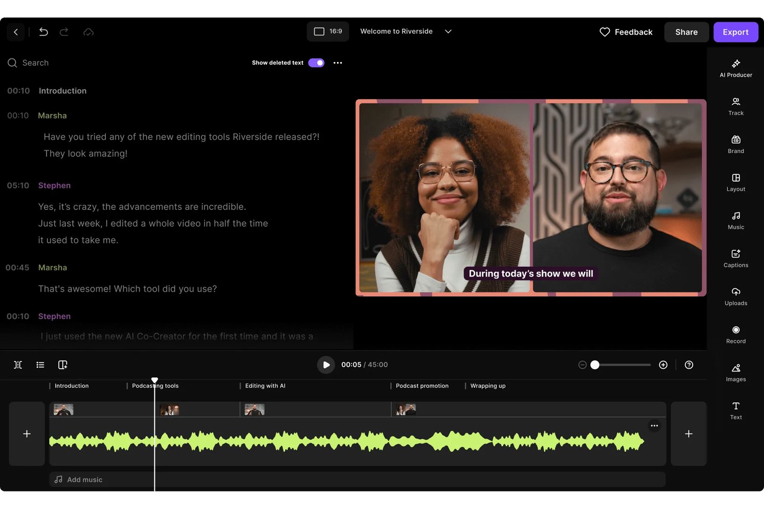
Task: Open the Feedback heart button
Action: [x=626, y=32]
